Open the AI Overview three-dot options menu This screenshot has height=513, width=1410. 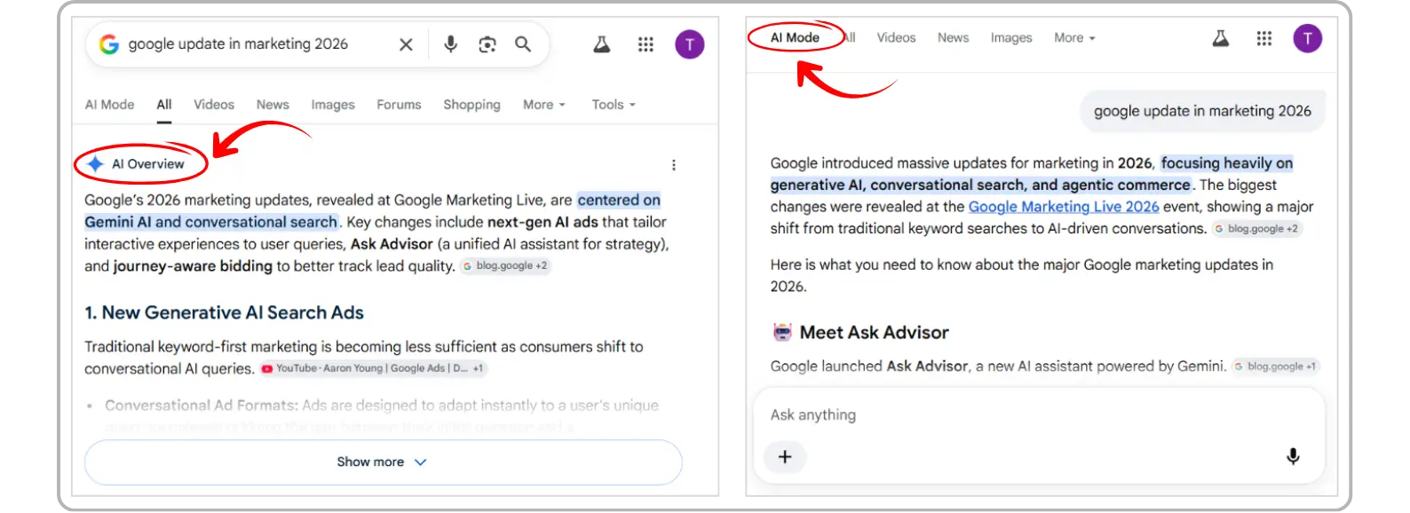[x=674, y=165]
